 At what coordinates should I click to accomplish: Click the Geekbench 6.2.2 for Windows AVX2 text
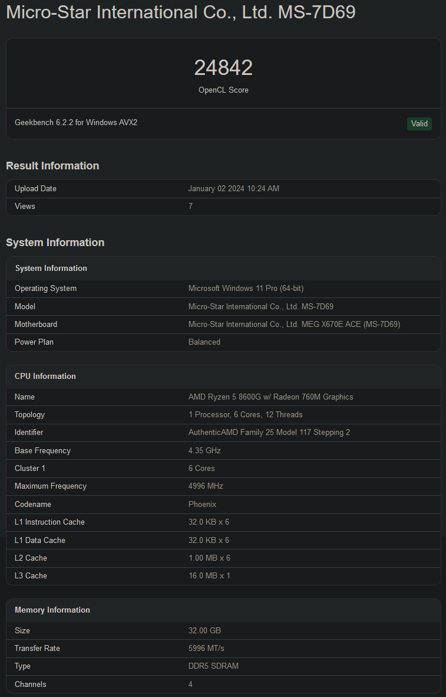tap(76, 122)
